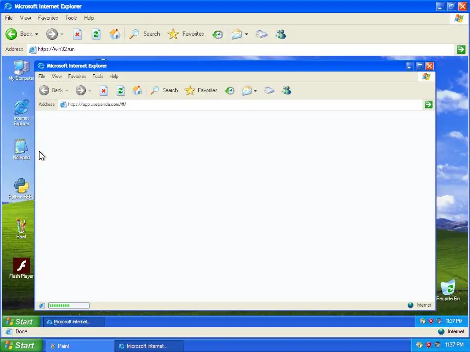Click green Go arrow beside win32.run address
This screenshot has height=352, width=470.
(x=461, y=49)
